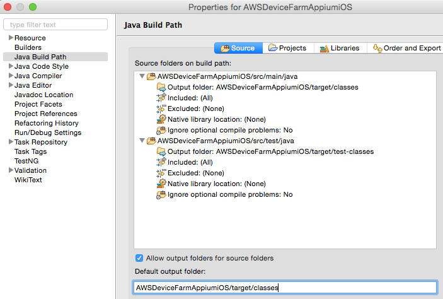Select the Validation item

click(30, 170)
